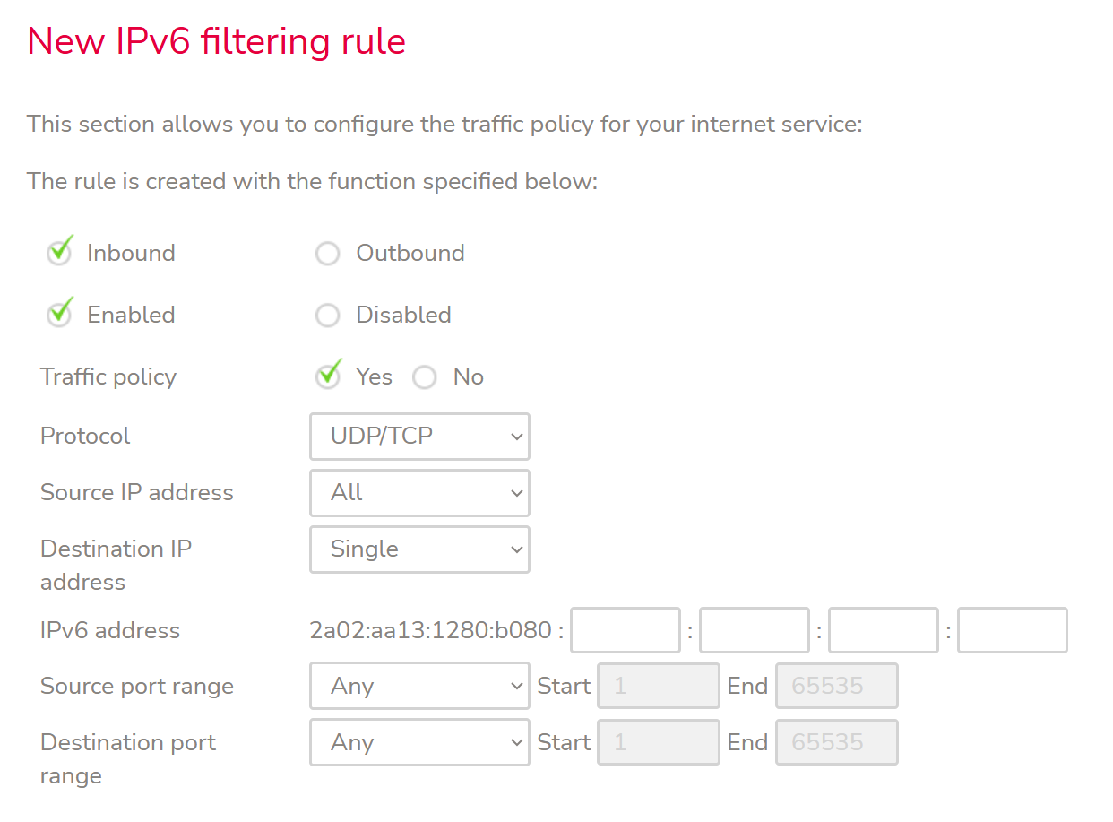The height and width of the screenshot is (822, 1113).
Task: Click the first IPv6 address segment field
Action: coord(626,631)
